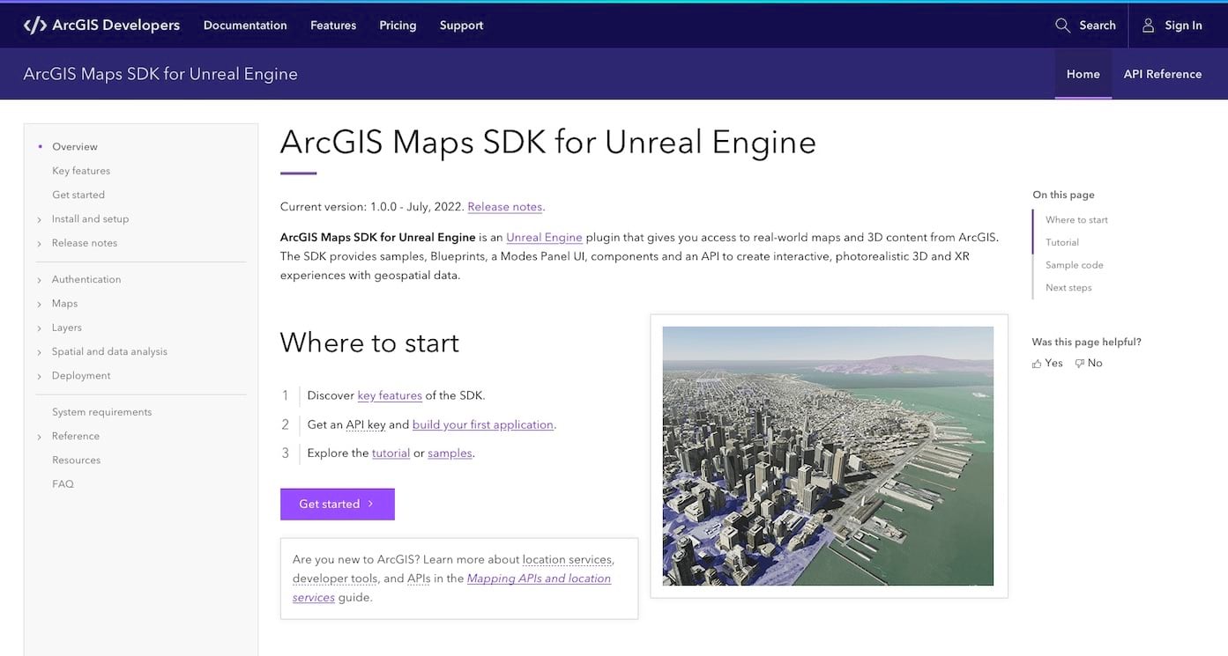Open the Documentation menu
Viewport: 1228px width, 656px height.
(245, 26)
